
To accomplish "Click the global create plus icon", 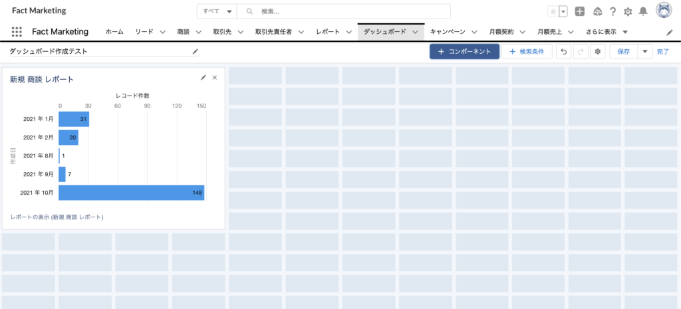I will (579, 12).
